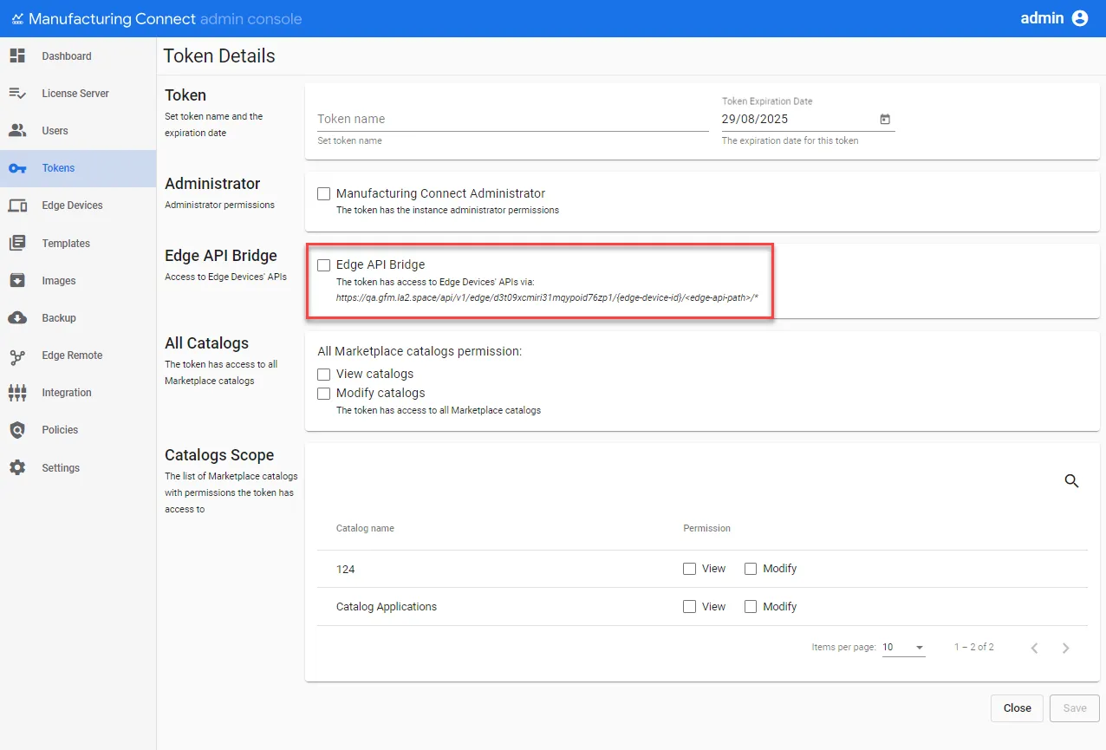Click the Save button
This screenshot has height=750, width=1106.
point(1075,708)
